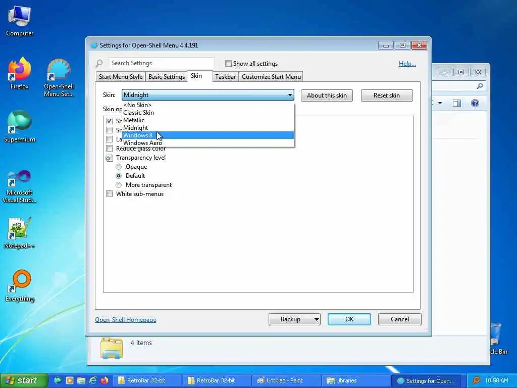Click the Transparency level gear icon
Image resolution: width=517 pixels, height=388 pixels.
(x=109, y=158)
